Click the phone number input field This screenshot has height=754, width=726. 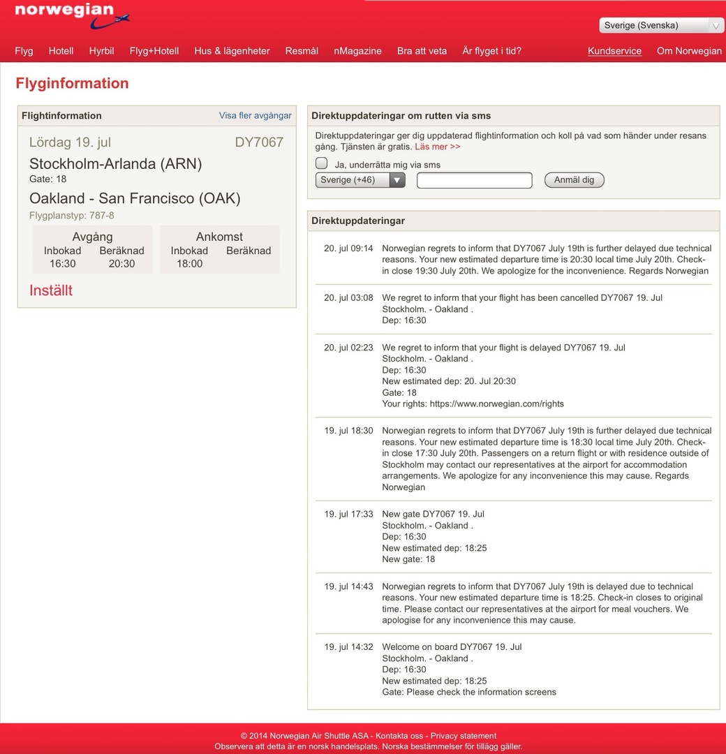coord(474,180)
